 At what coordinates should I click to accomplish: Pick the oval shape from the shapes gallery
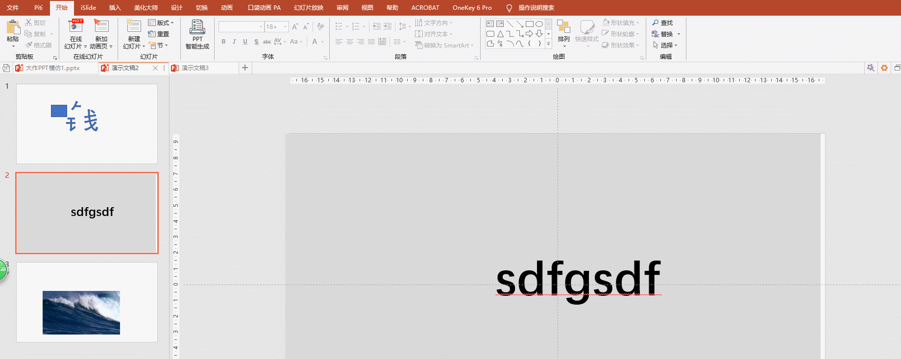click(539, 24)
